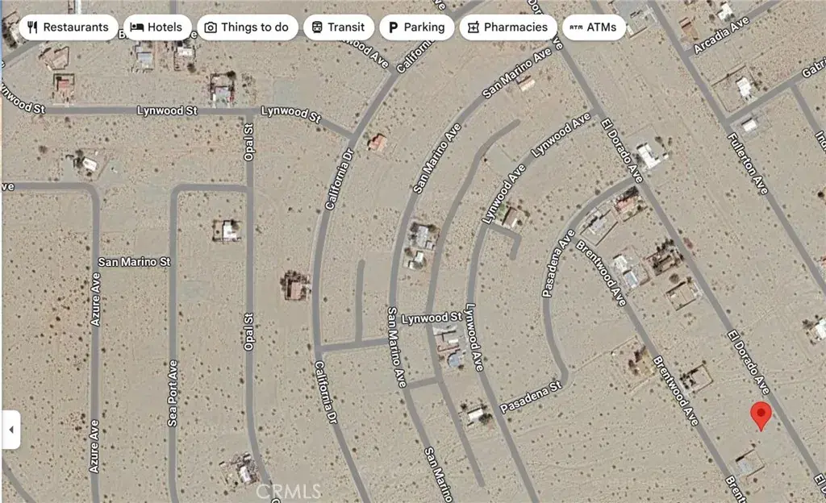Click the fork and knife Restaurants icon
Screen dimensions: 826x503
pyautogui.click(x=32, y=27)
